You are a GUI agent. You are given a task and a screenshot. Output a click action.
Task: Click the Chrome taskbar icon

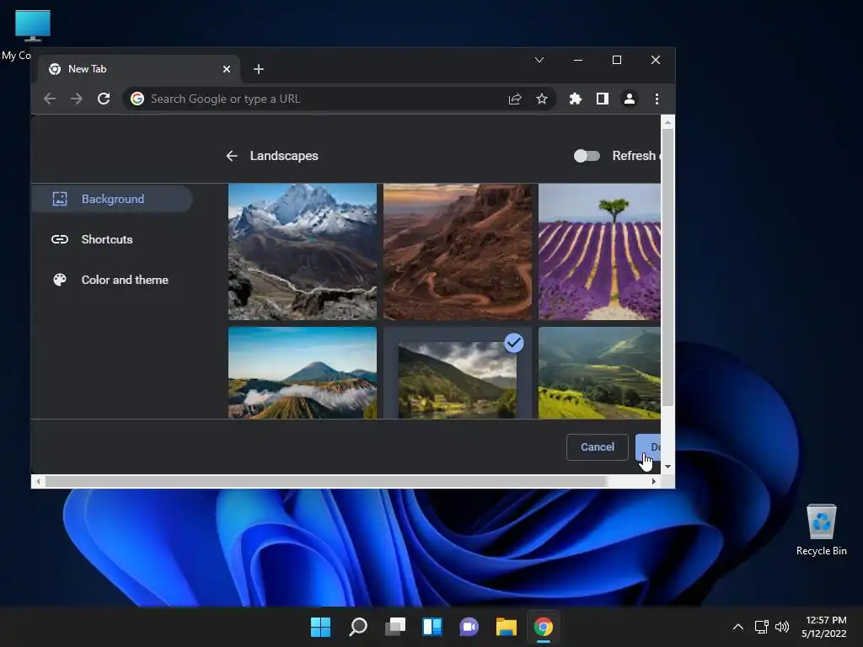(544, 627)
